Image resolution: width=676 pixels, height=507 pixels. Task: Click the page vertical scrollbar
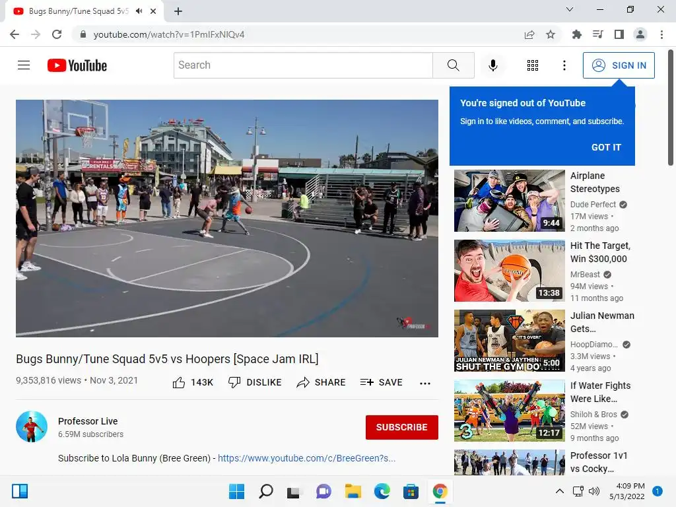click(x=671, y=108)
